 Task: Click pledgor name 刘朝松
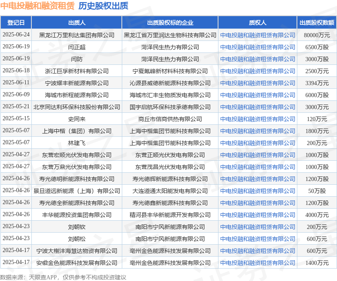point(77,239)
